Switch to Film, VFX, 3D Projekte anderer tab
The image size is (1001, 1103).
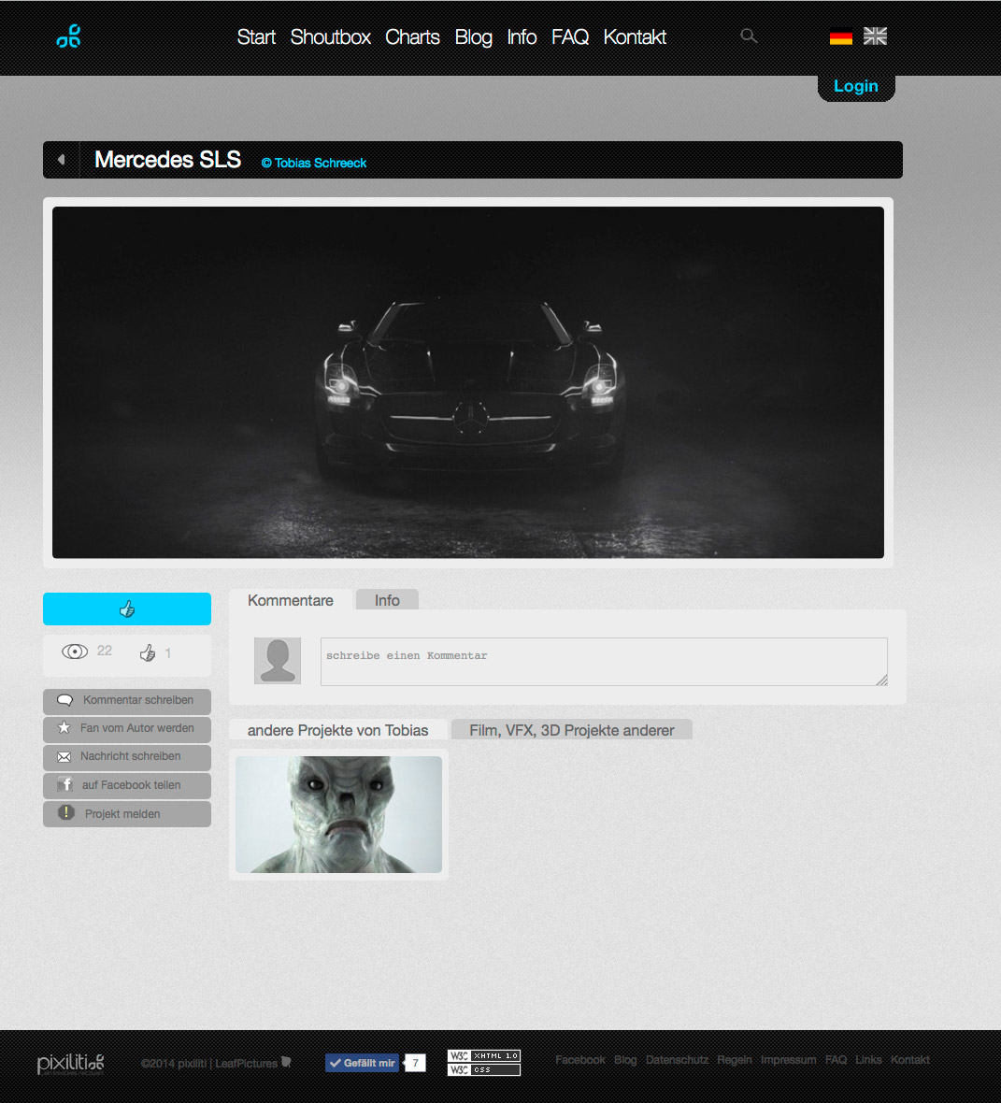click(572, 730)
